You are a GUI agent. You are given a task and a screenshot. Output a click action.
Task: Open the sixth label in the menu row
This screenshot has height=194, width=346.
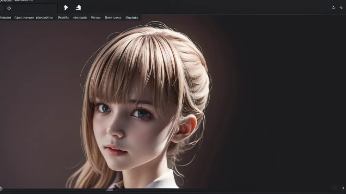pos(95,17)
